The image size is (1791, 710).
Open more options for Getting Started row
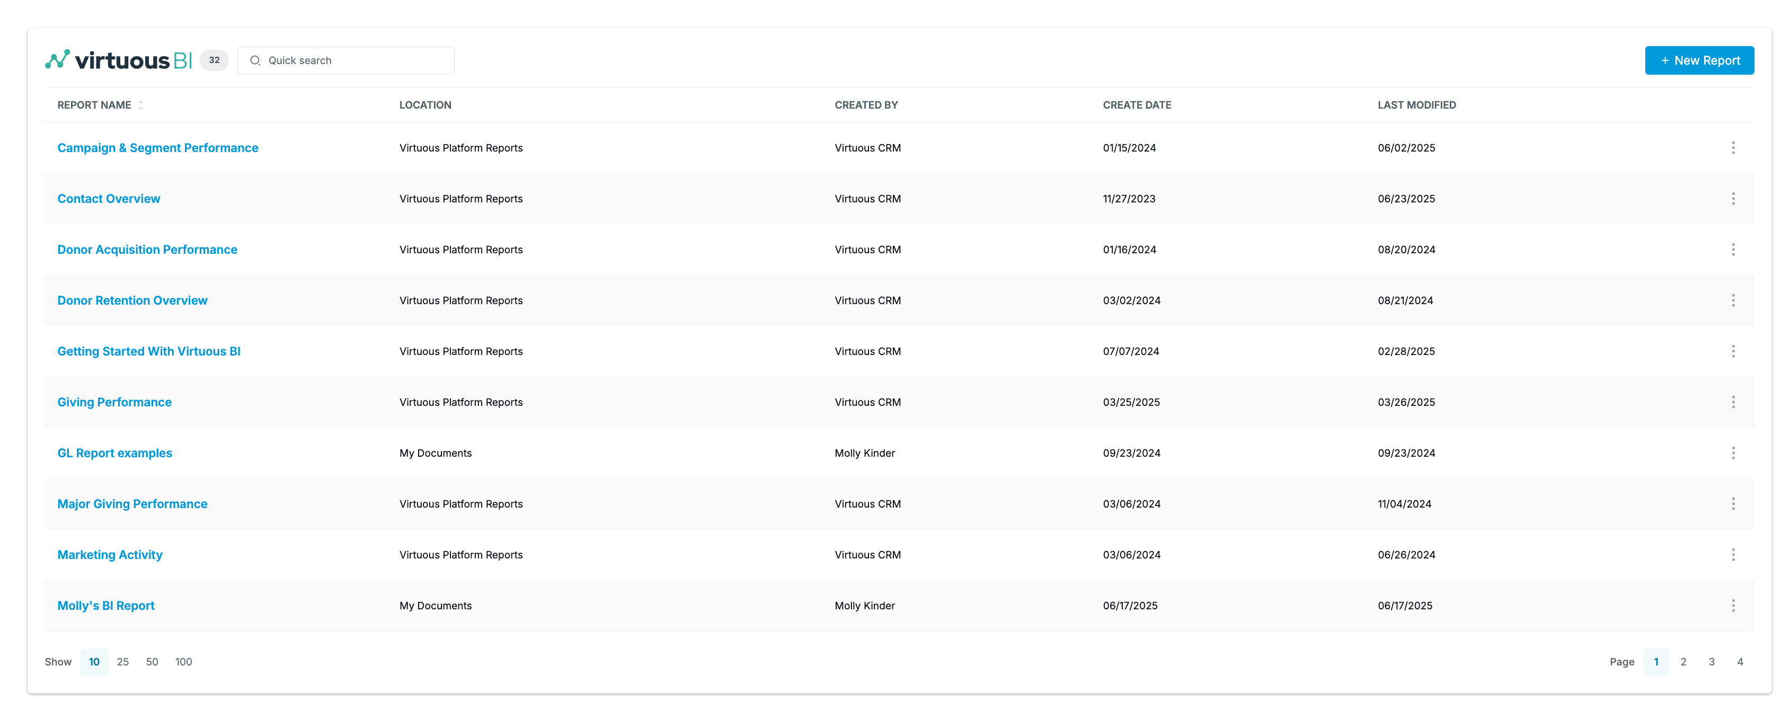click(x=1733, y=351)
